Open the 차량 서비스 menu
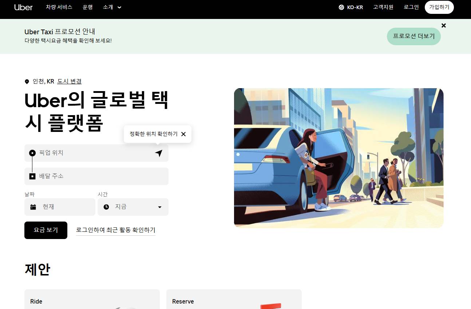 point(59,7)
